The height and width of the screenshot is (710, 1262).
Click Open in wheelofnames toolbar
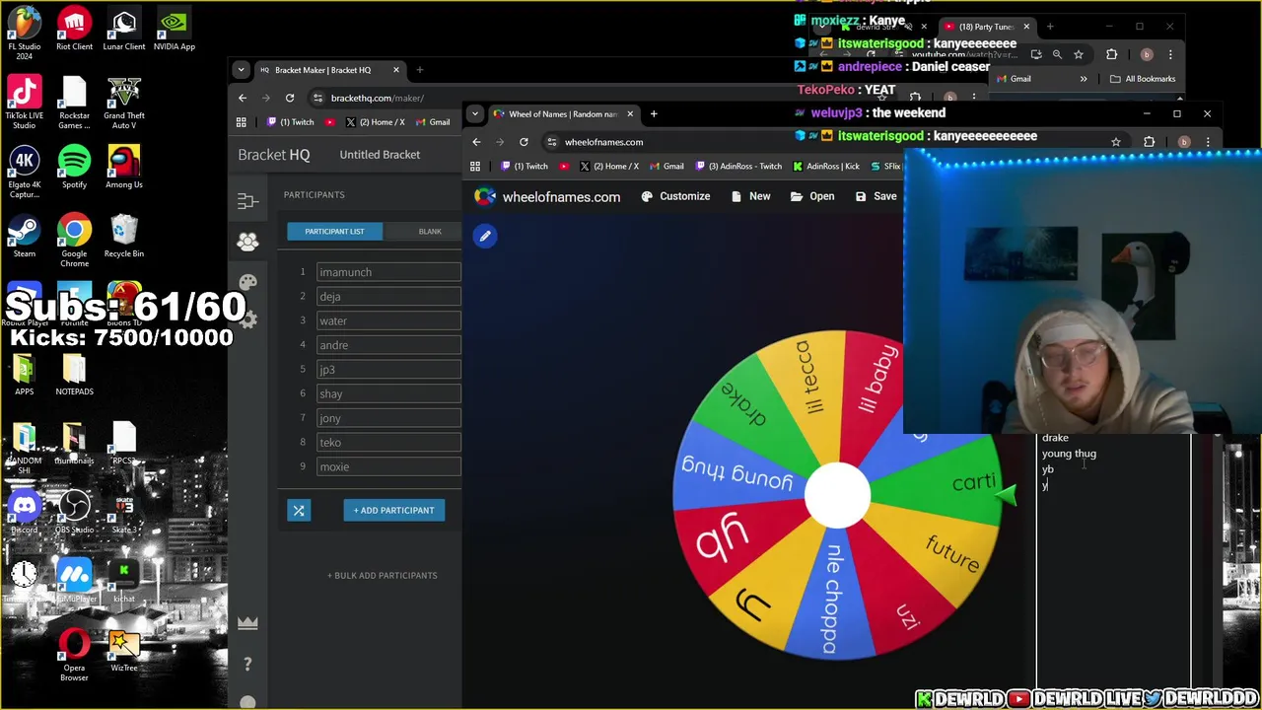tap(812, 196)
